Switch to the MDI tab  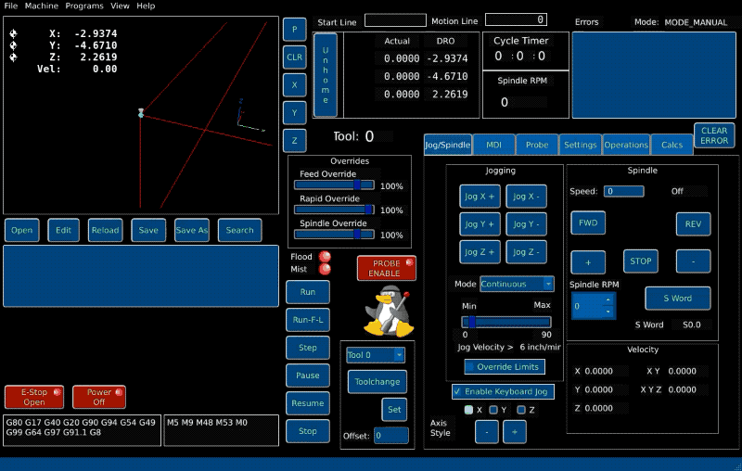(x=494, y=145)
